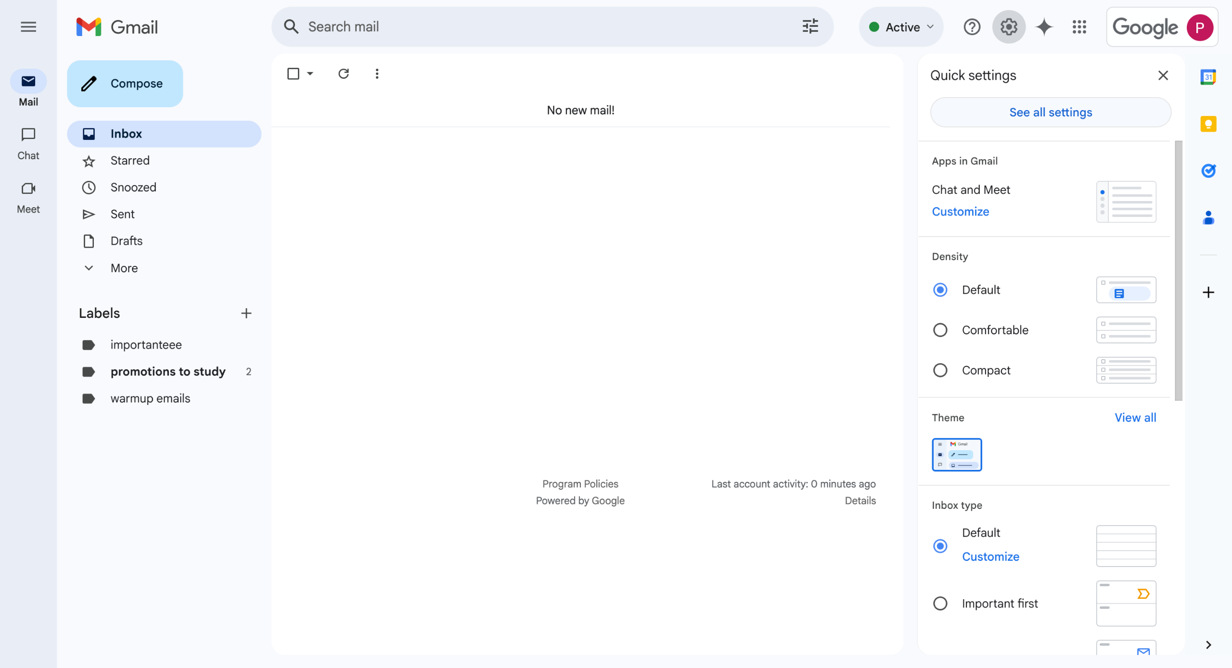This screenshot has width=1232, height=668.
Task: Open Google Calendar side panel icon
Action: pos(1208,77)
